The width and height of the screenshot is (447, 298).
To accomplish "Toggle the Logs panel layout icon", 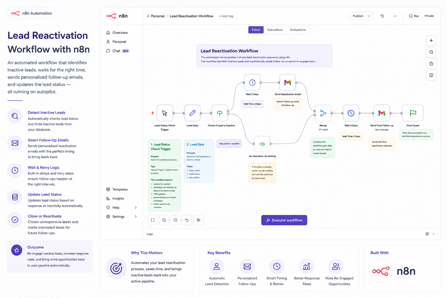I will pos(427,234).
